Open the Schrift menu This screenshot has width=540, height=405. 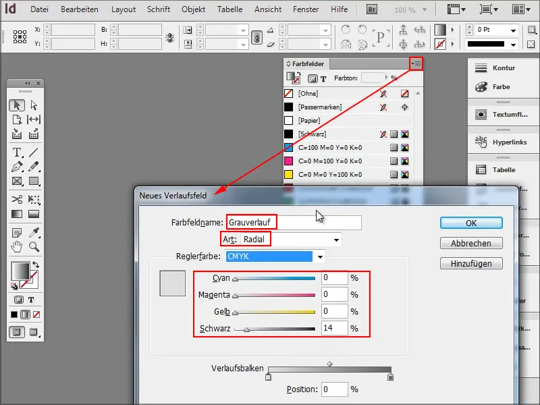(x=159, y=9)
